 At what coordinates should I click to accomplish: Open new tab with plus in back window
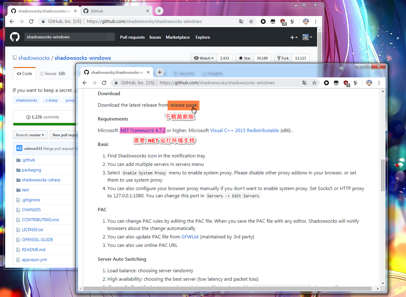159,11
